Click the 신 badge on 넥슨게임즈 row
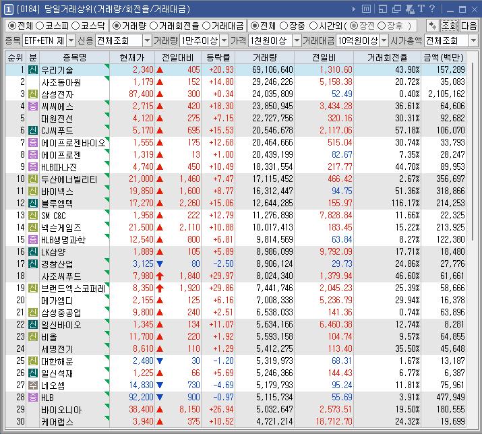Screen dimensions: 482x434 [x=33, y=228]
